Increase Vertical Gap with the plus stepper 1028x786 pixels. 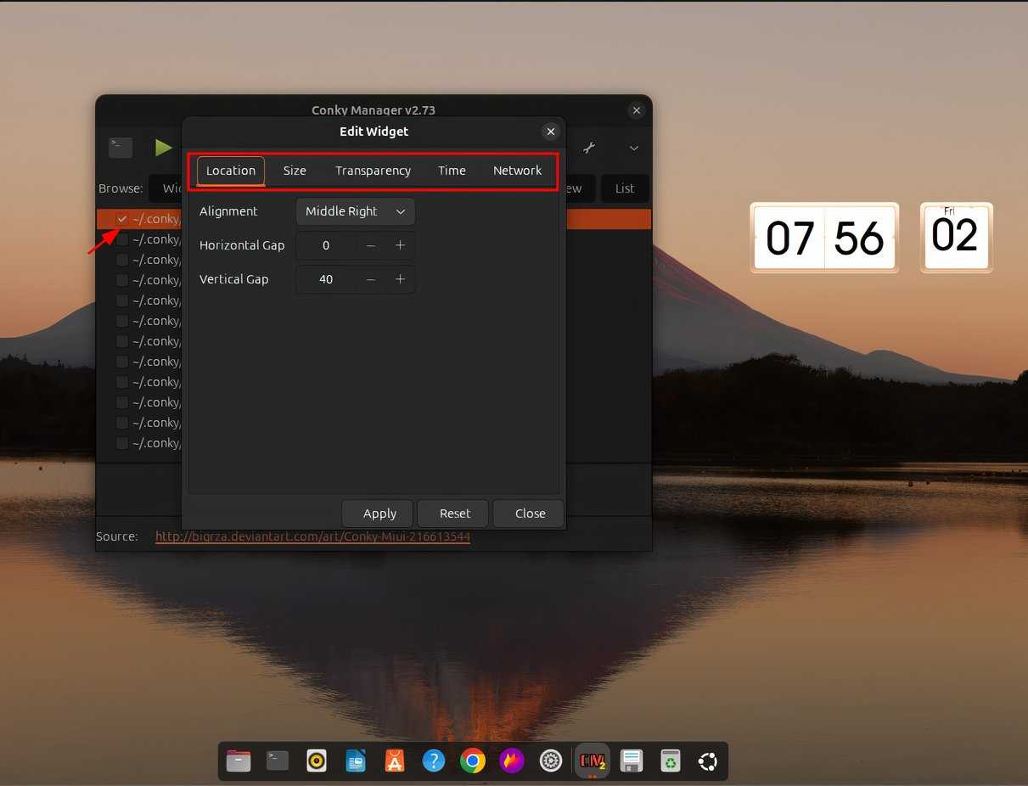pyautogui.click(x=400, y=278)
